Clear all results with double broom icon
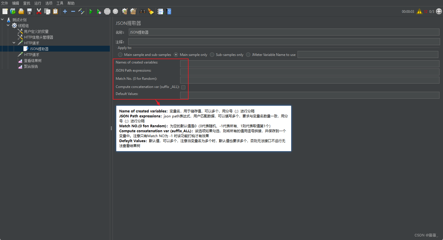This screenshot has height=240, width=443. click(x=133, y=11)
